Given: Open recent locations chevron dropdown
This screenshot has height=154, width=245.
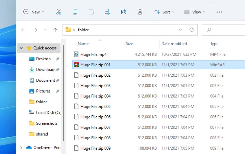Looking at the screenshot, I should coord(45,30).
